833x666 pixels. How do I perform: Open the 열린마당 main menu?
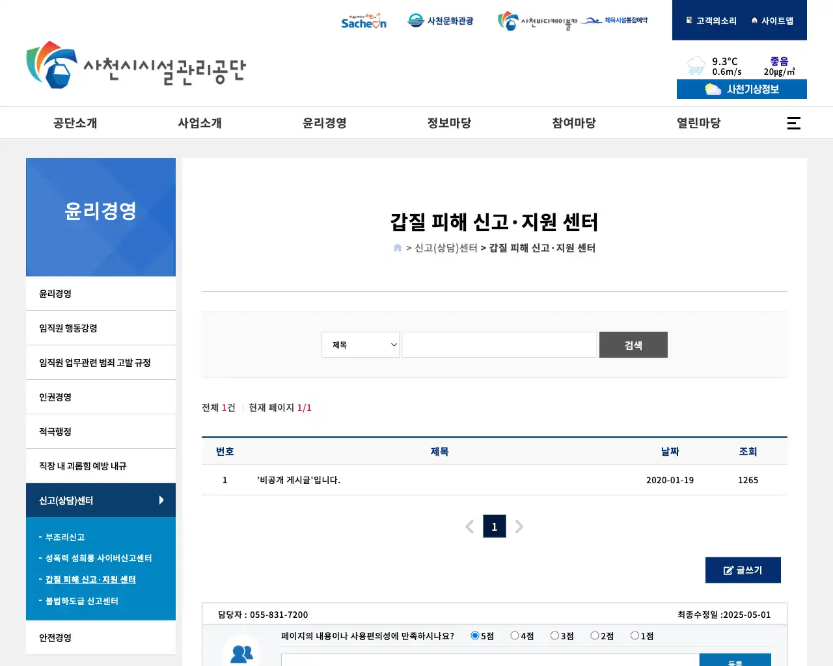699,123
